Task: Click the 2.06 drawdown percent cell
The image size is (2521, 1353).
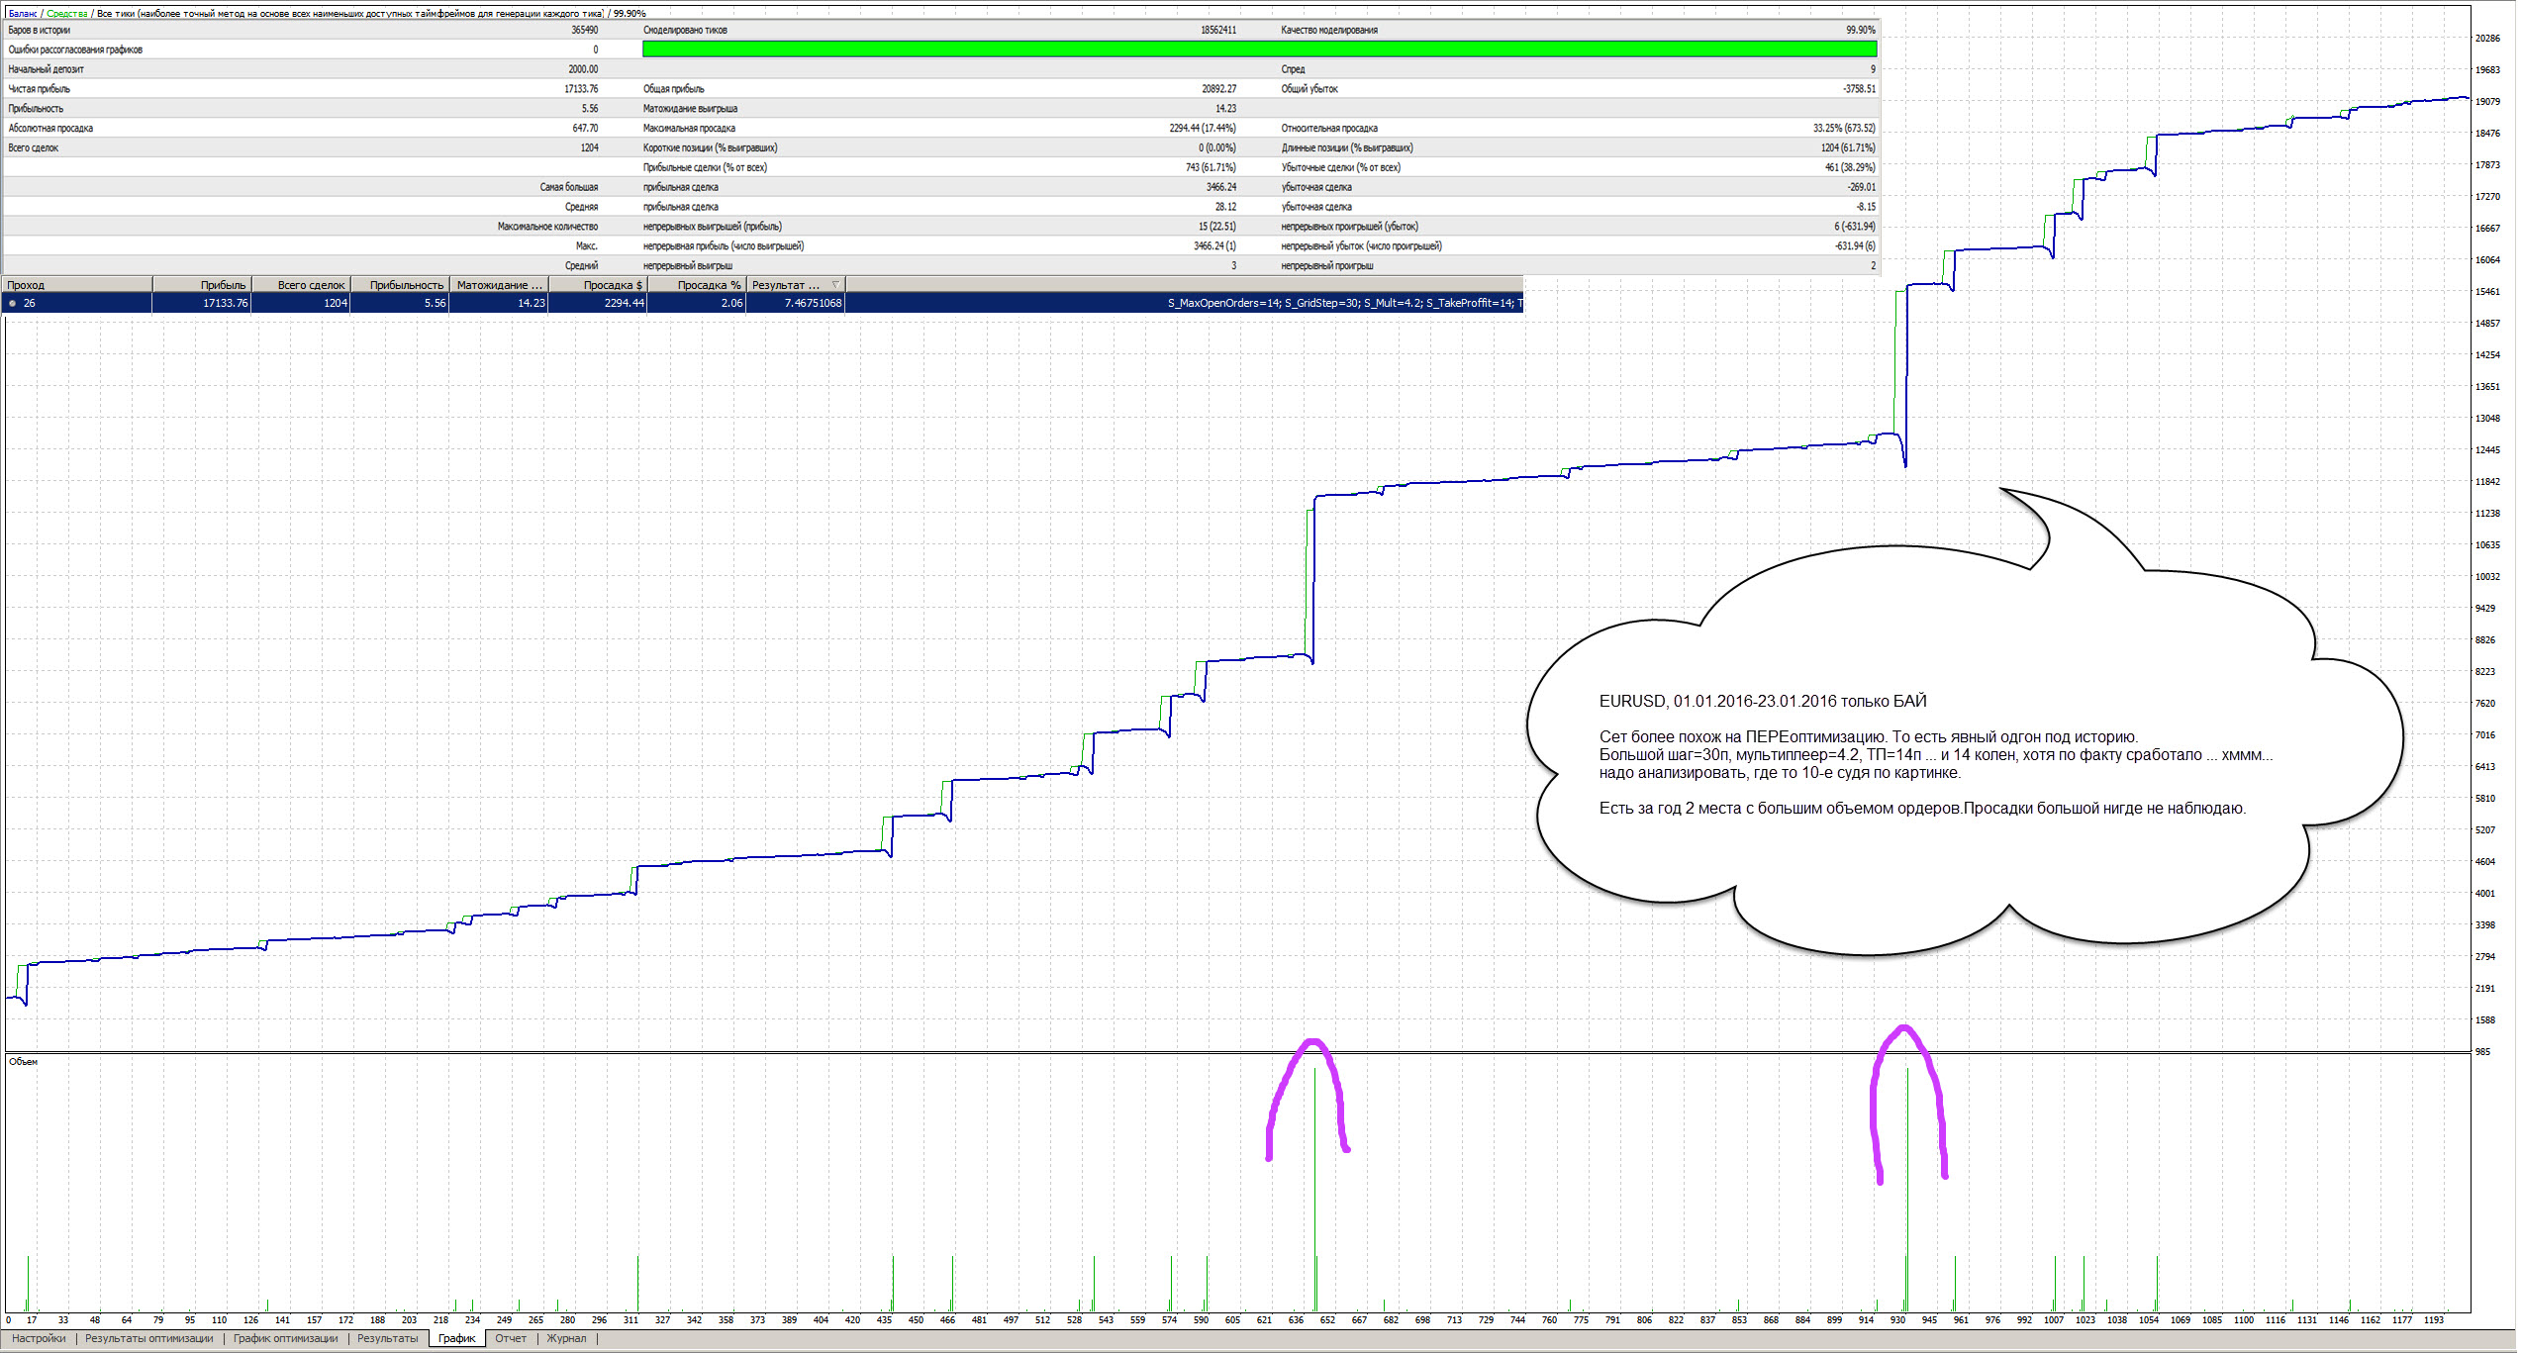Action: click(731, 303)
